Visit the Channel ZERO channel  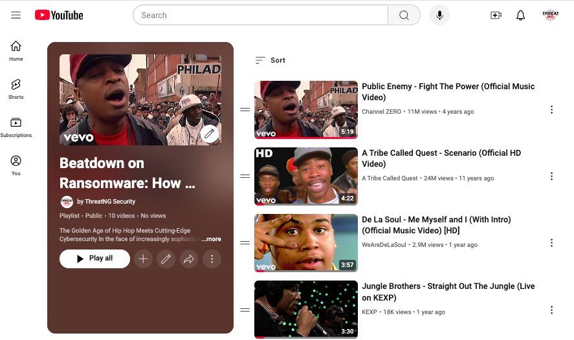[x=381, y=112]
